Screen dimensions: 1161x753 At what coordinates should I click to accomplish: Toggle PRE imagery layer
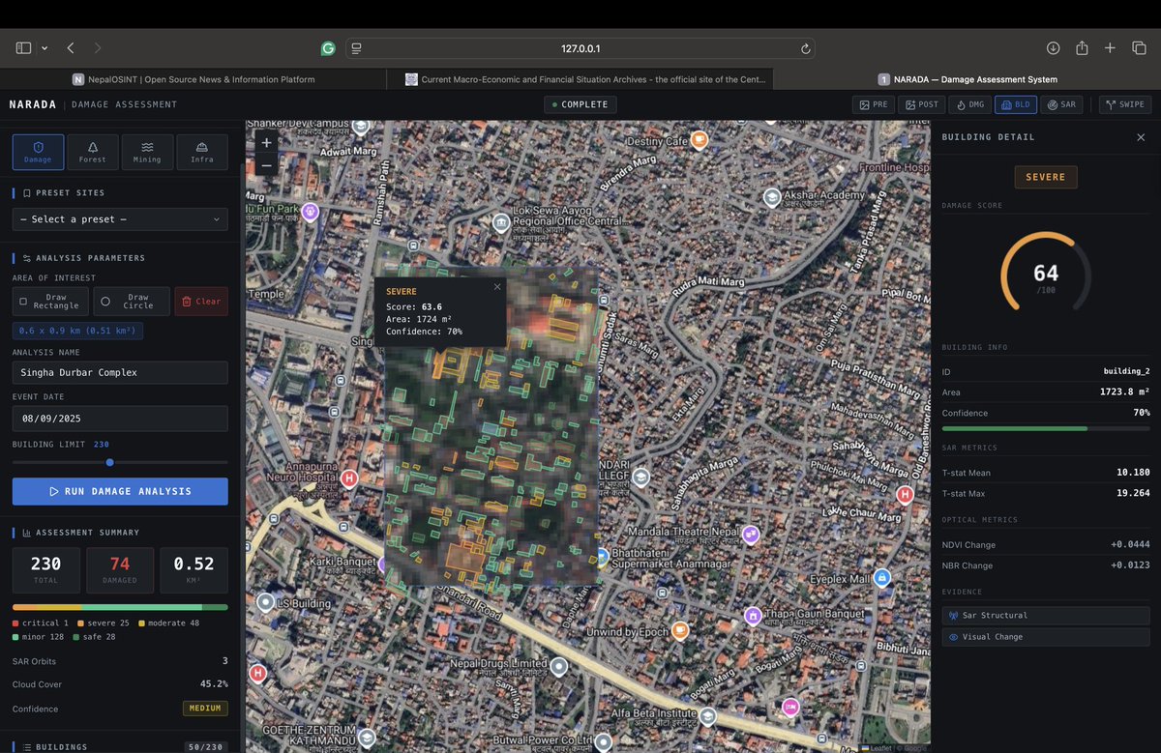tap(874, 104)
